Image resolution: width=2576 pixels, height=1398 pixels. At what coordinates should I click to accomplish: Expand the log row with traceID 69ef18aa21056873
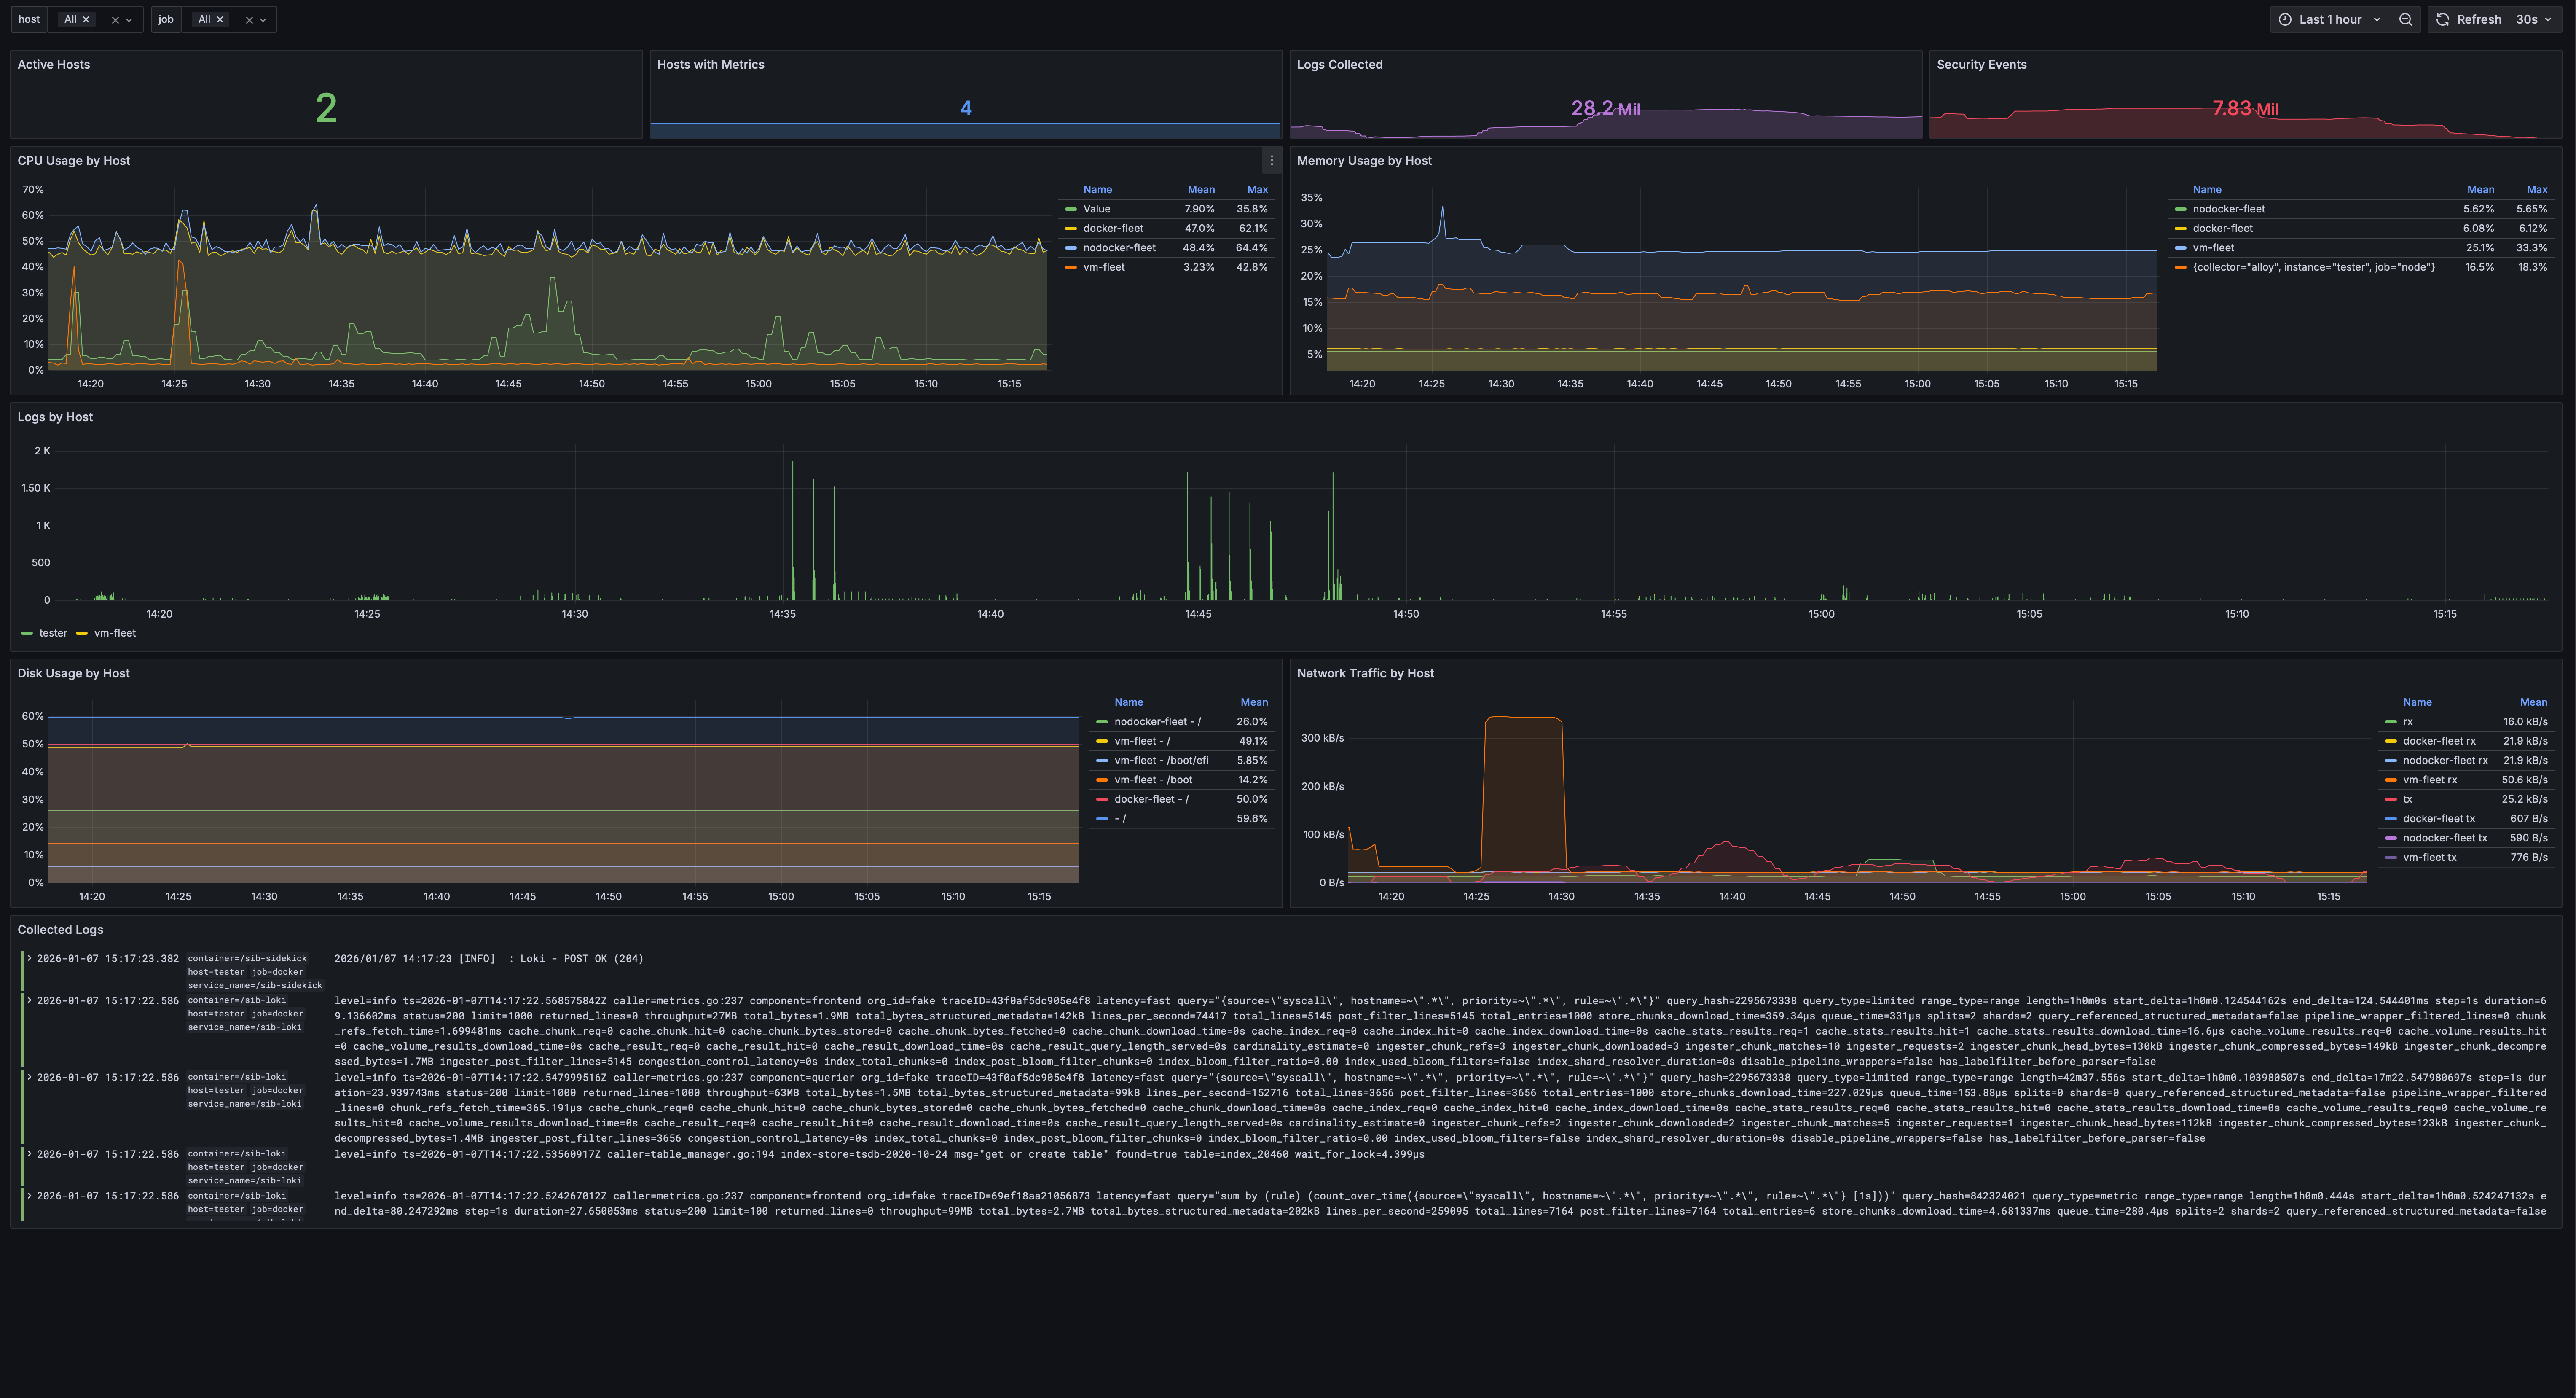pos(29,1196)
